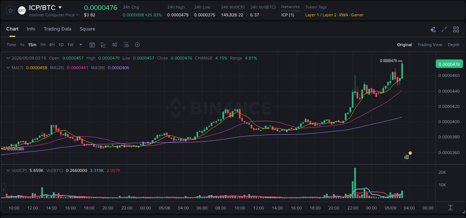Select the 4H interval

coord(52,45)
